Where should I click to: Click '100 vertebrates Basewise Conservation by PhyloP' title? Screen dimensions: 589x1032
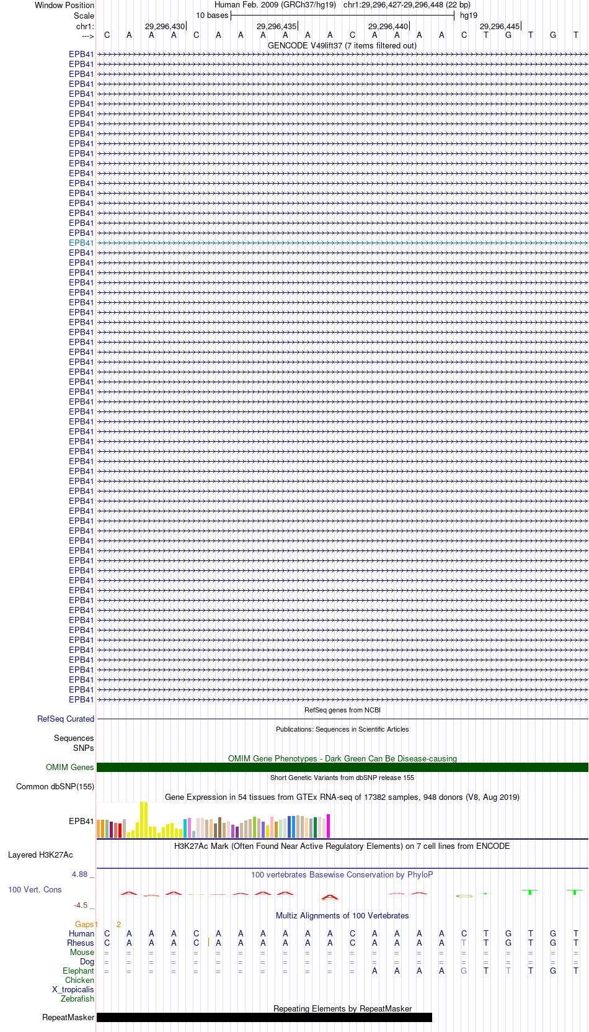click(x=342, y=874)
